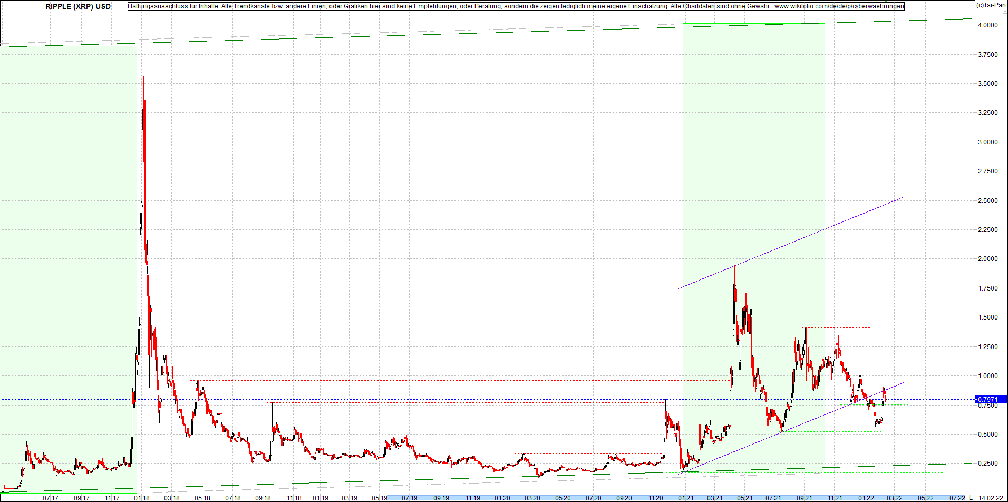Open the wikifolio.com cyberwaehrungen link
This screenshot has width=1008, height=502.
pos(839,6)
